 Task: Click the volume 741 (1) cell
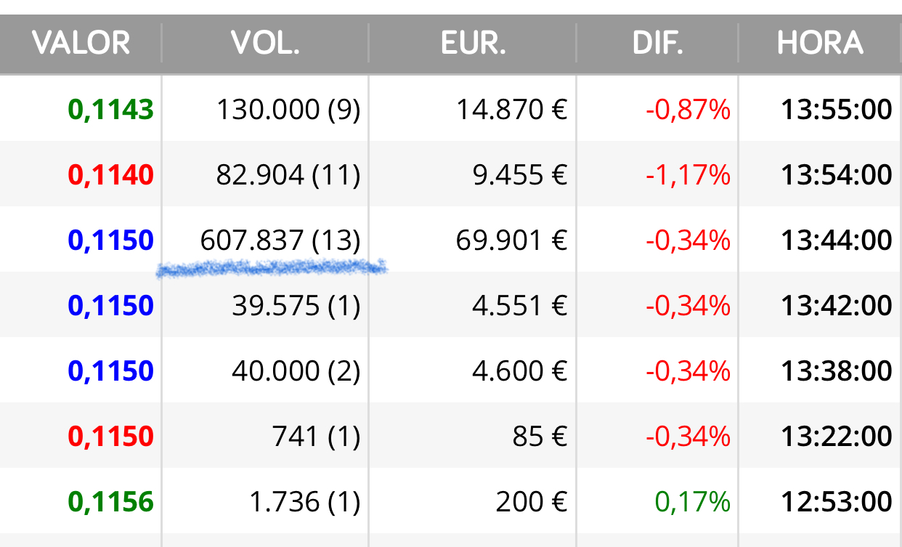(x=316, y=437)
